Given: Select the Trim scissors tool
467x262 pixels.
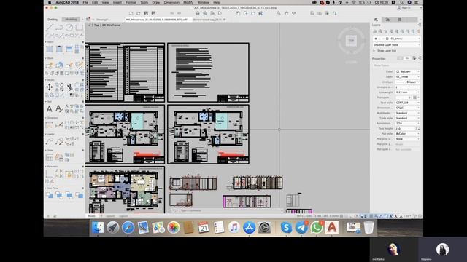Looking at the screenshot, I should [x=69, y=87].
